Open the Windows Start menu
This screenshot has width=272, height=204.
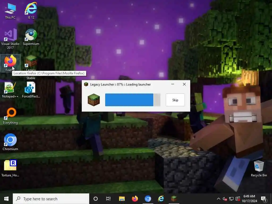coord(6,199)
